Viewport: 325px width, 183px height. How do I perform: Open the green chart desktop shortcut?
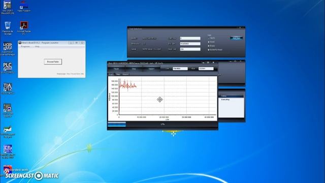click(8, 132)
